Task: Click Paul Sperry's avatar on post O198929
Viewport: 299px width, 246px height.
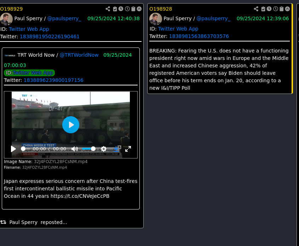Action: click(x=6, y=19)
